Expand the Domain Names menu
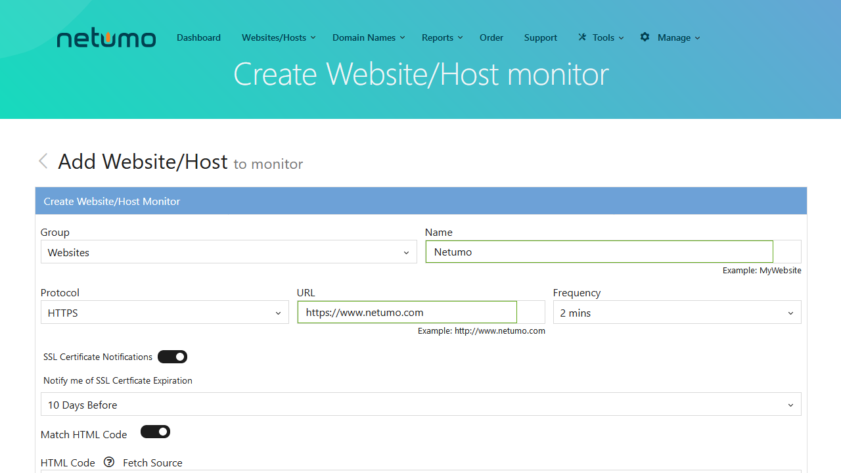 368,37
